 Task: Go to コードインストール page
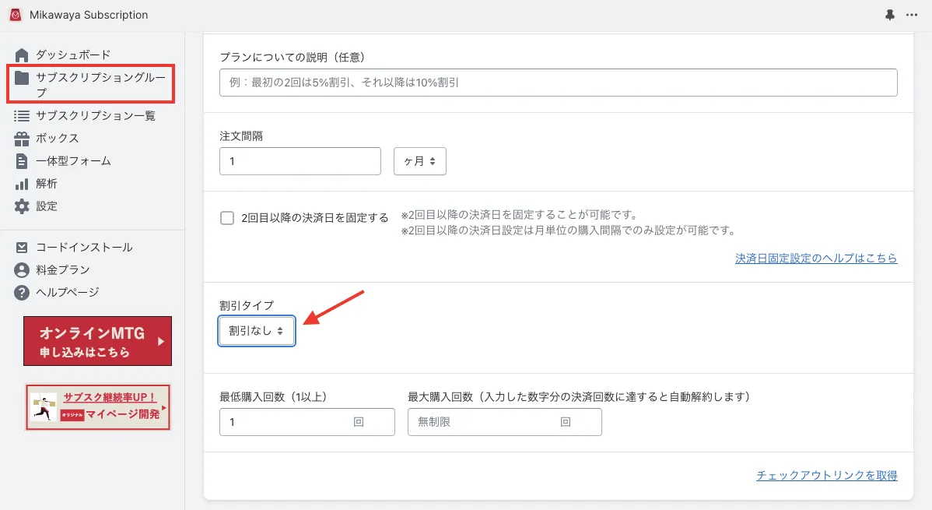click(84, 247)
